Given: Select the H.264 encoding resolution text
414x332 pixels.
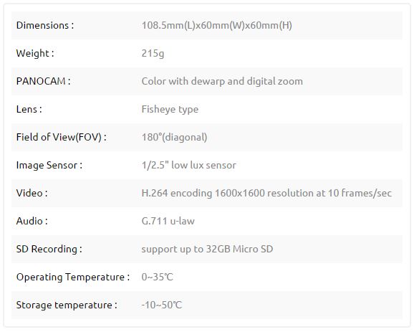Looking at the screenshot, I should pos(266,193).
